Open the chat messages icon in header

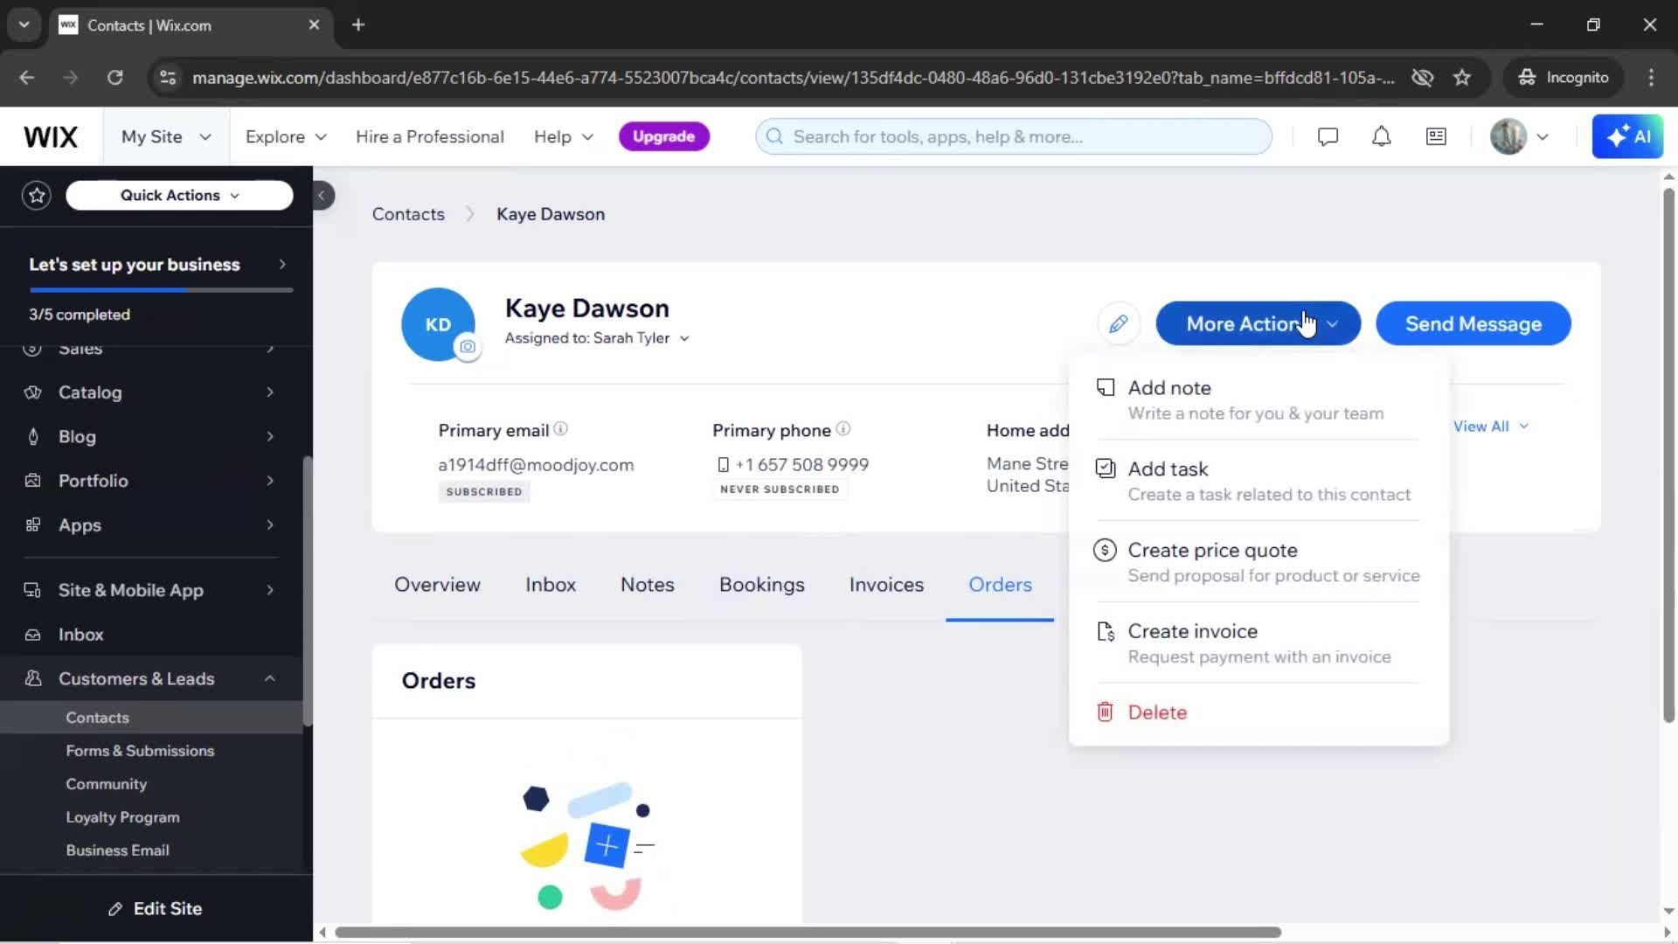pos(1328,137)
